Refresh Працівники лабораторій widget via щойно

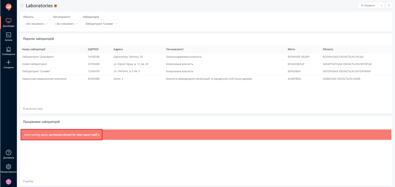point(28,181)
